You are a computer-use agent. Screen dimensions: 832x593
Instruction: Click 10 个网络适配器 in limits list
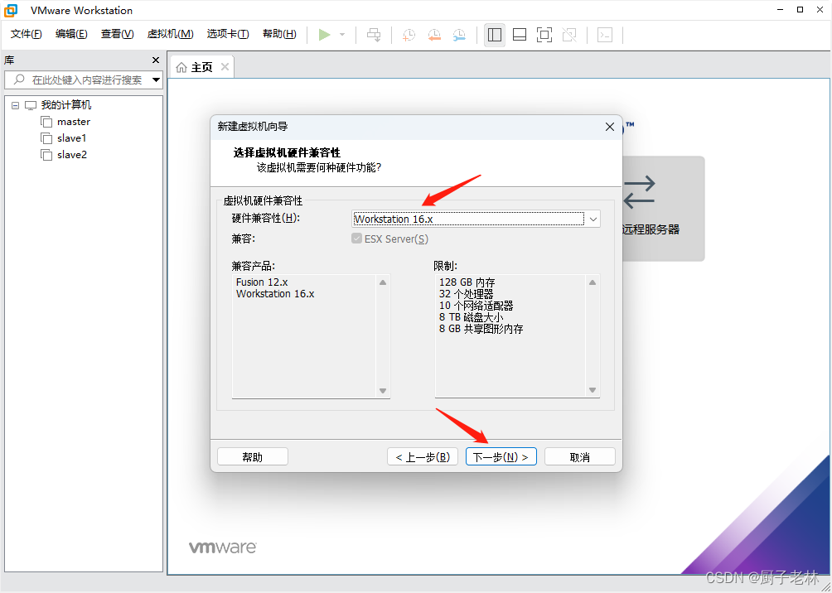pos(476,306)
